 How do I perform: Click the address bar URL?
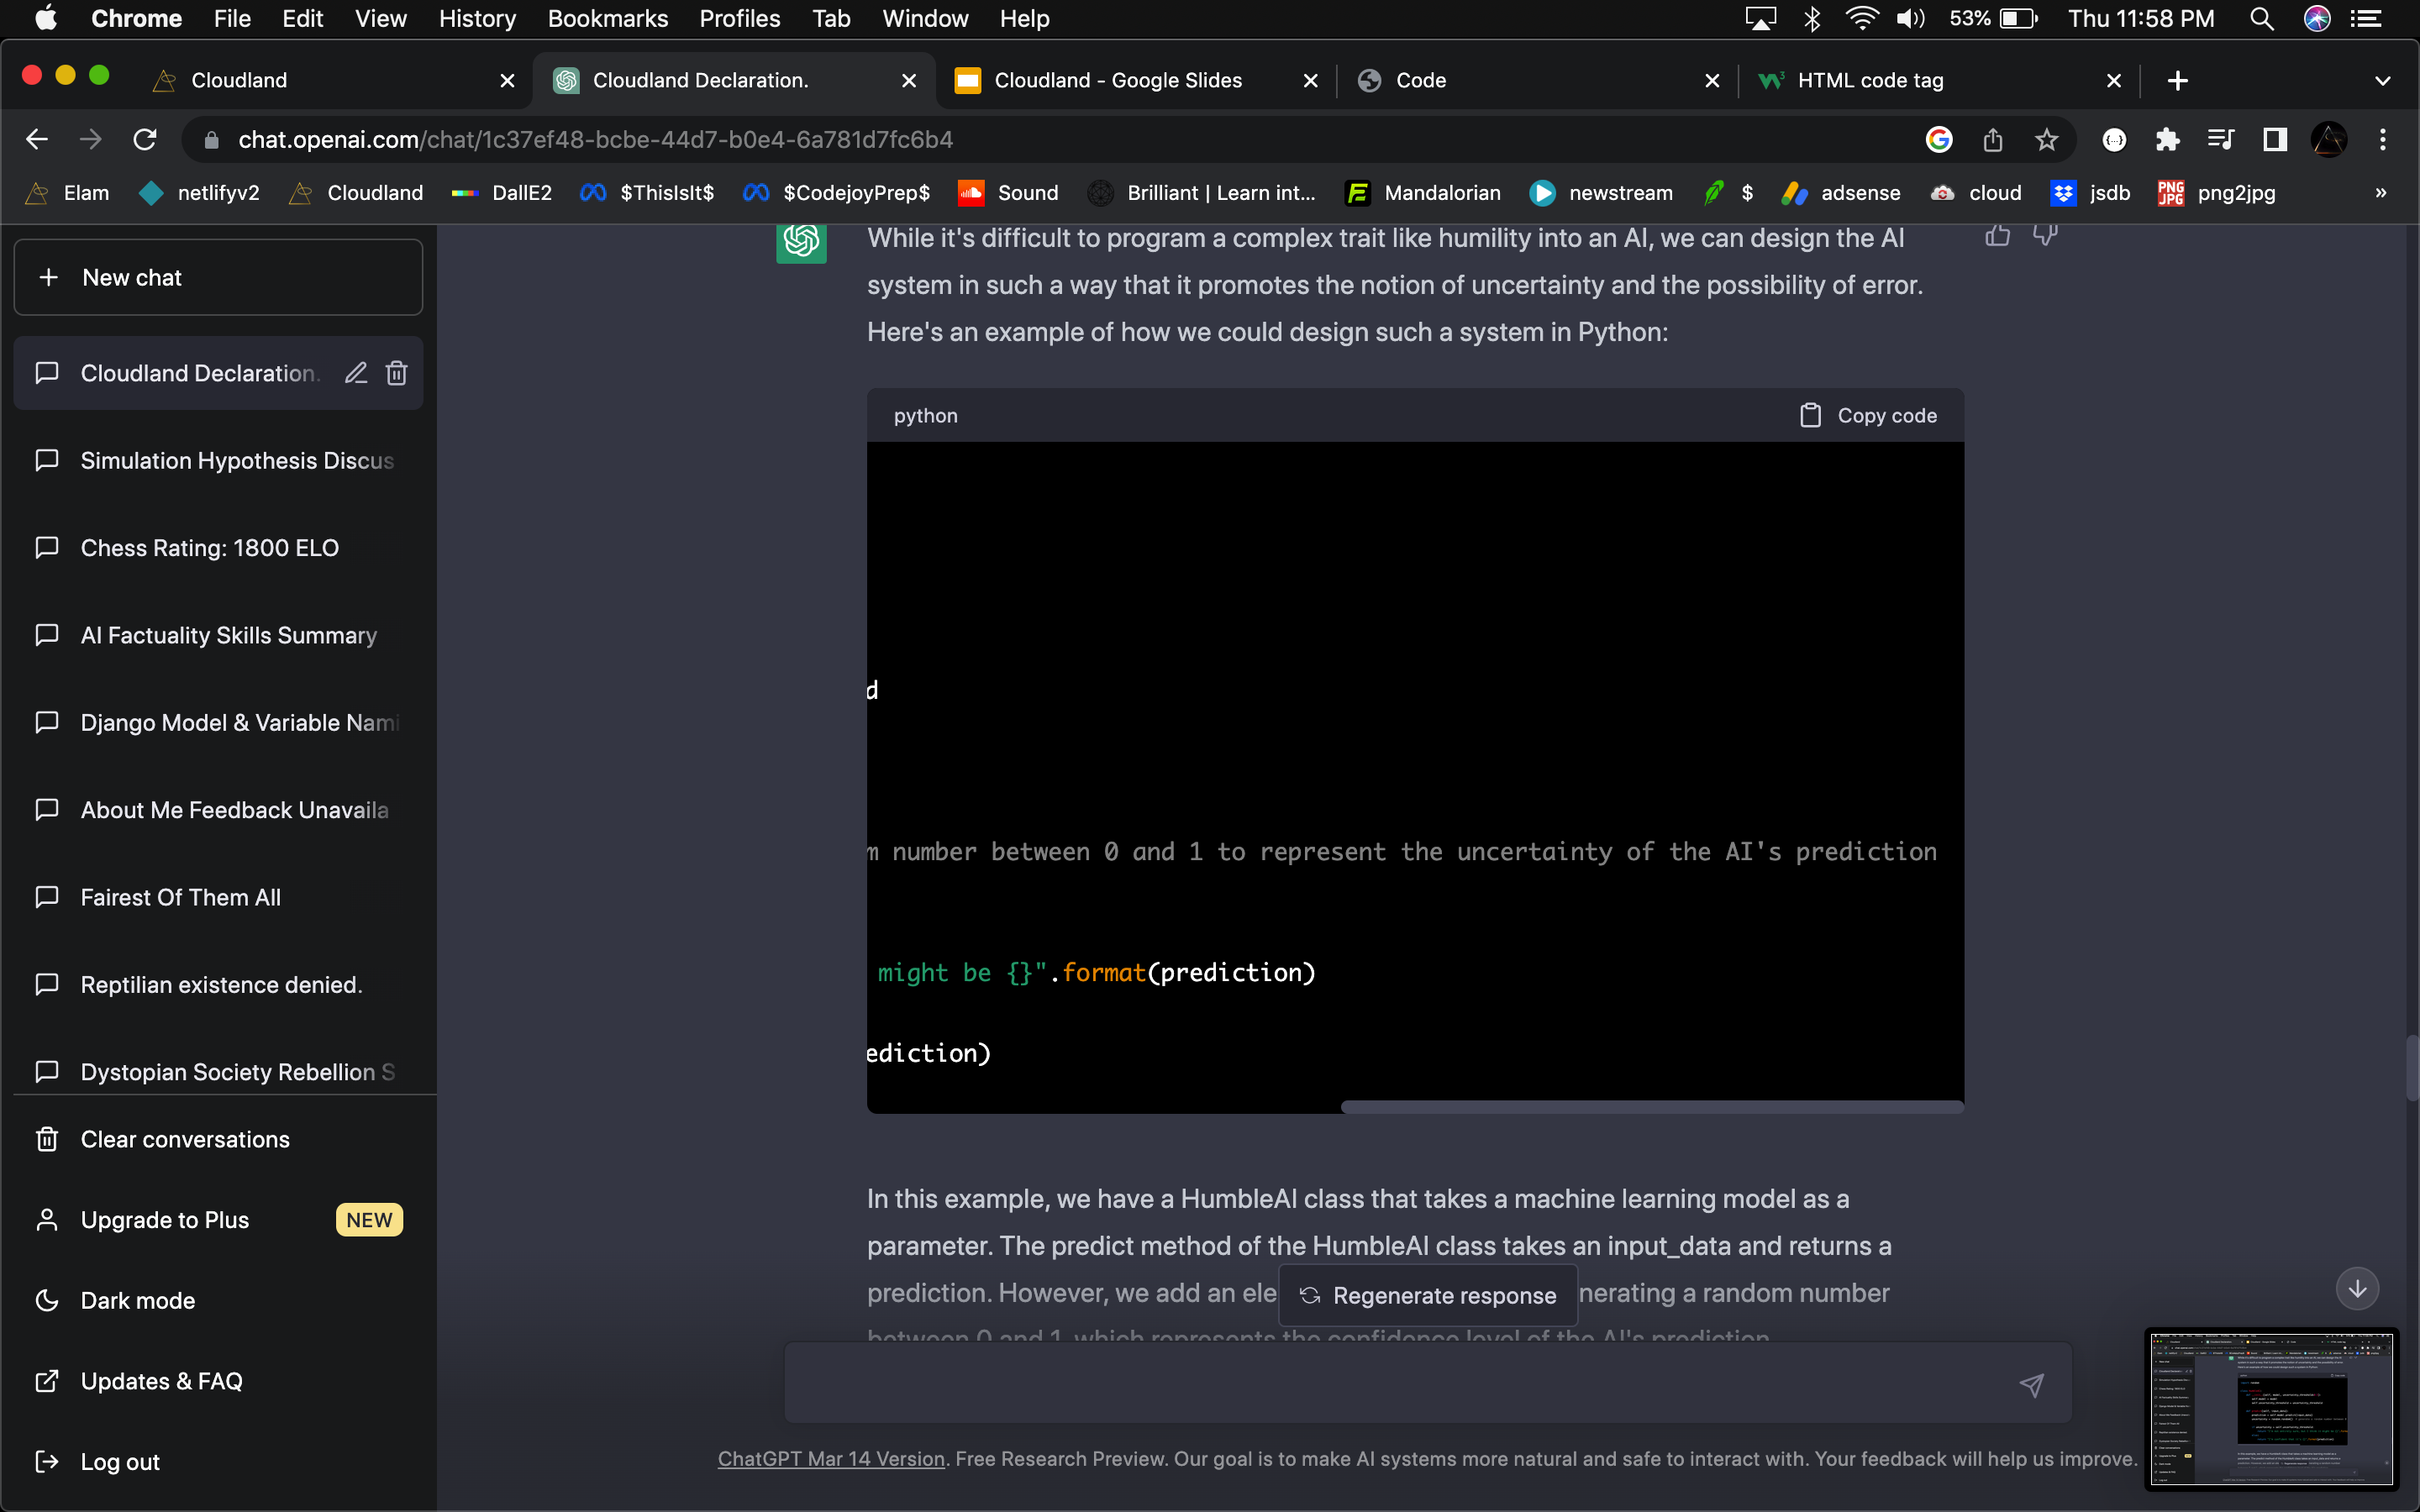(x=595, y=139)
